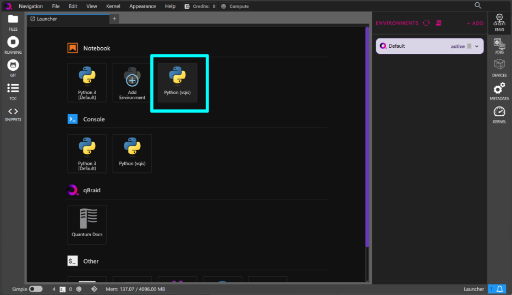Screen dimensions: 512x295
Task: Open the File menu
Action: click(x=56, y=6)
